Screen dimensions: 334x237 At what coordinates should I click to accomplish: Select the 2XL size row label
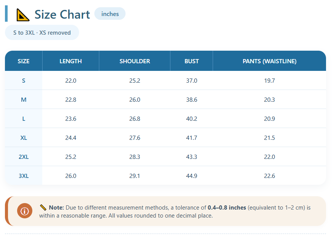point(24,157)
